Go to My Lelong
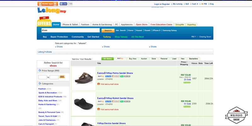Viewport: 252px width, 126px height. [x=178, y=4]
